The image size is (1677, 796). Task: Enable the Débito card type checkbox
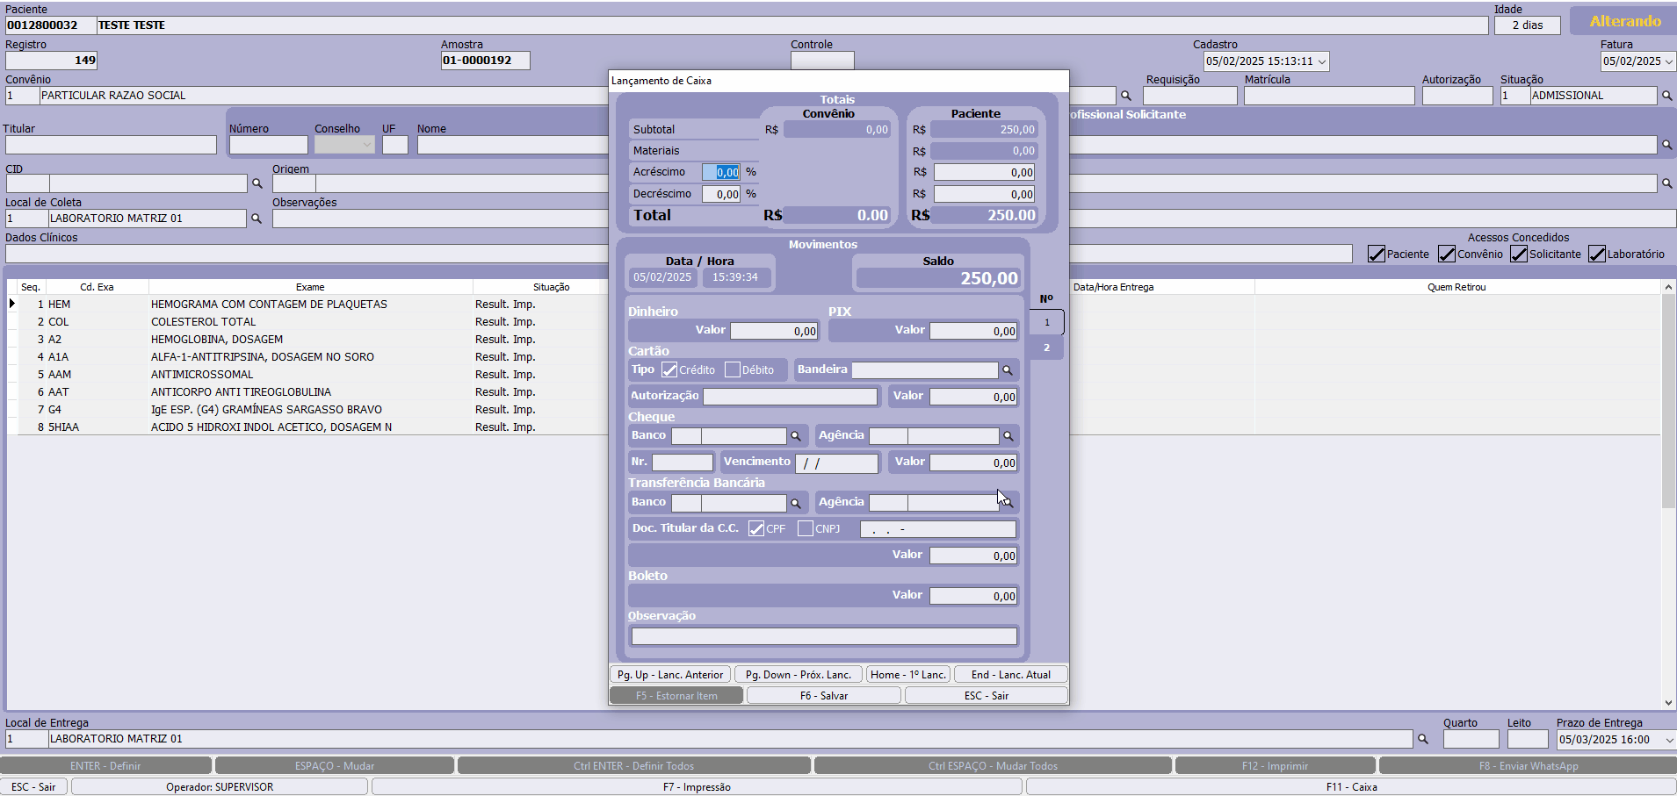(733, 370)
